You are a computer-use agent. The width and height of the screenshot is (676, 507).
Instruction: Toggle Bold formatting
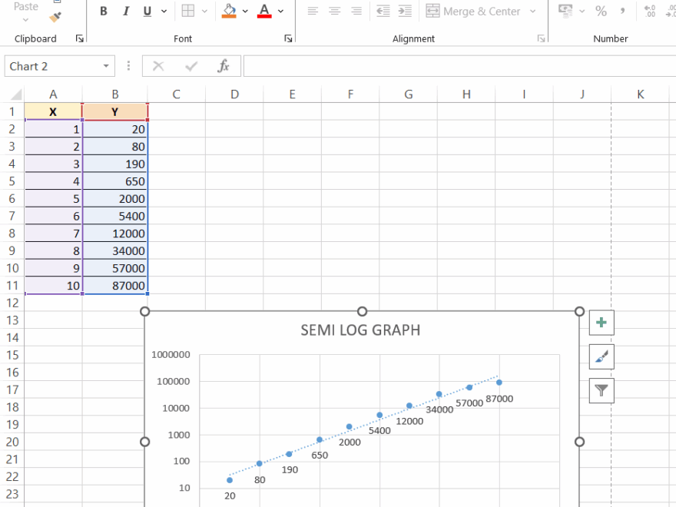[104, 12]
